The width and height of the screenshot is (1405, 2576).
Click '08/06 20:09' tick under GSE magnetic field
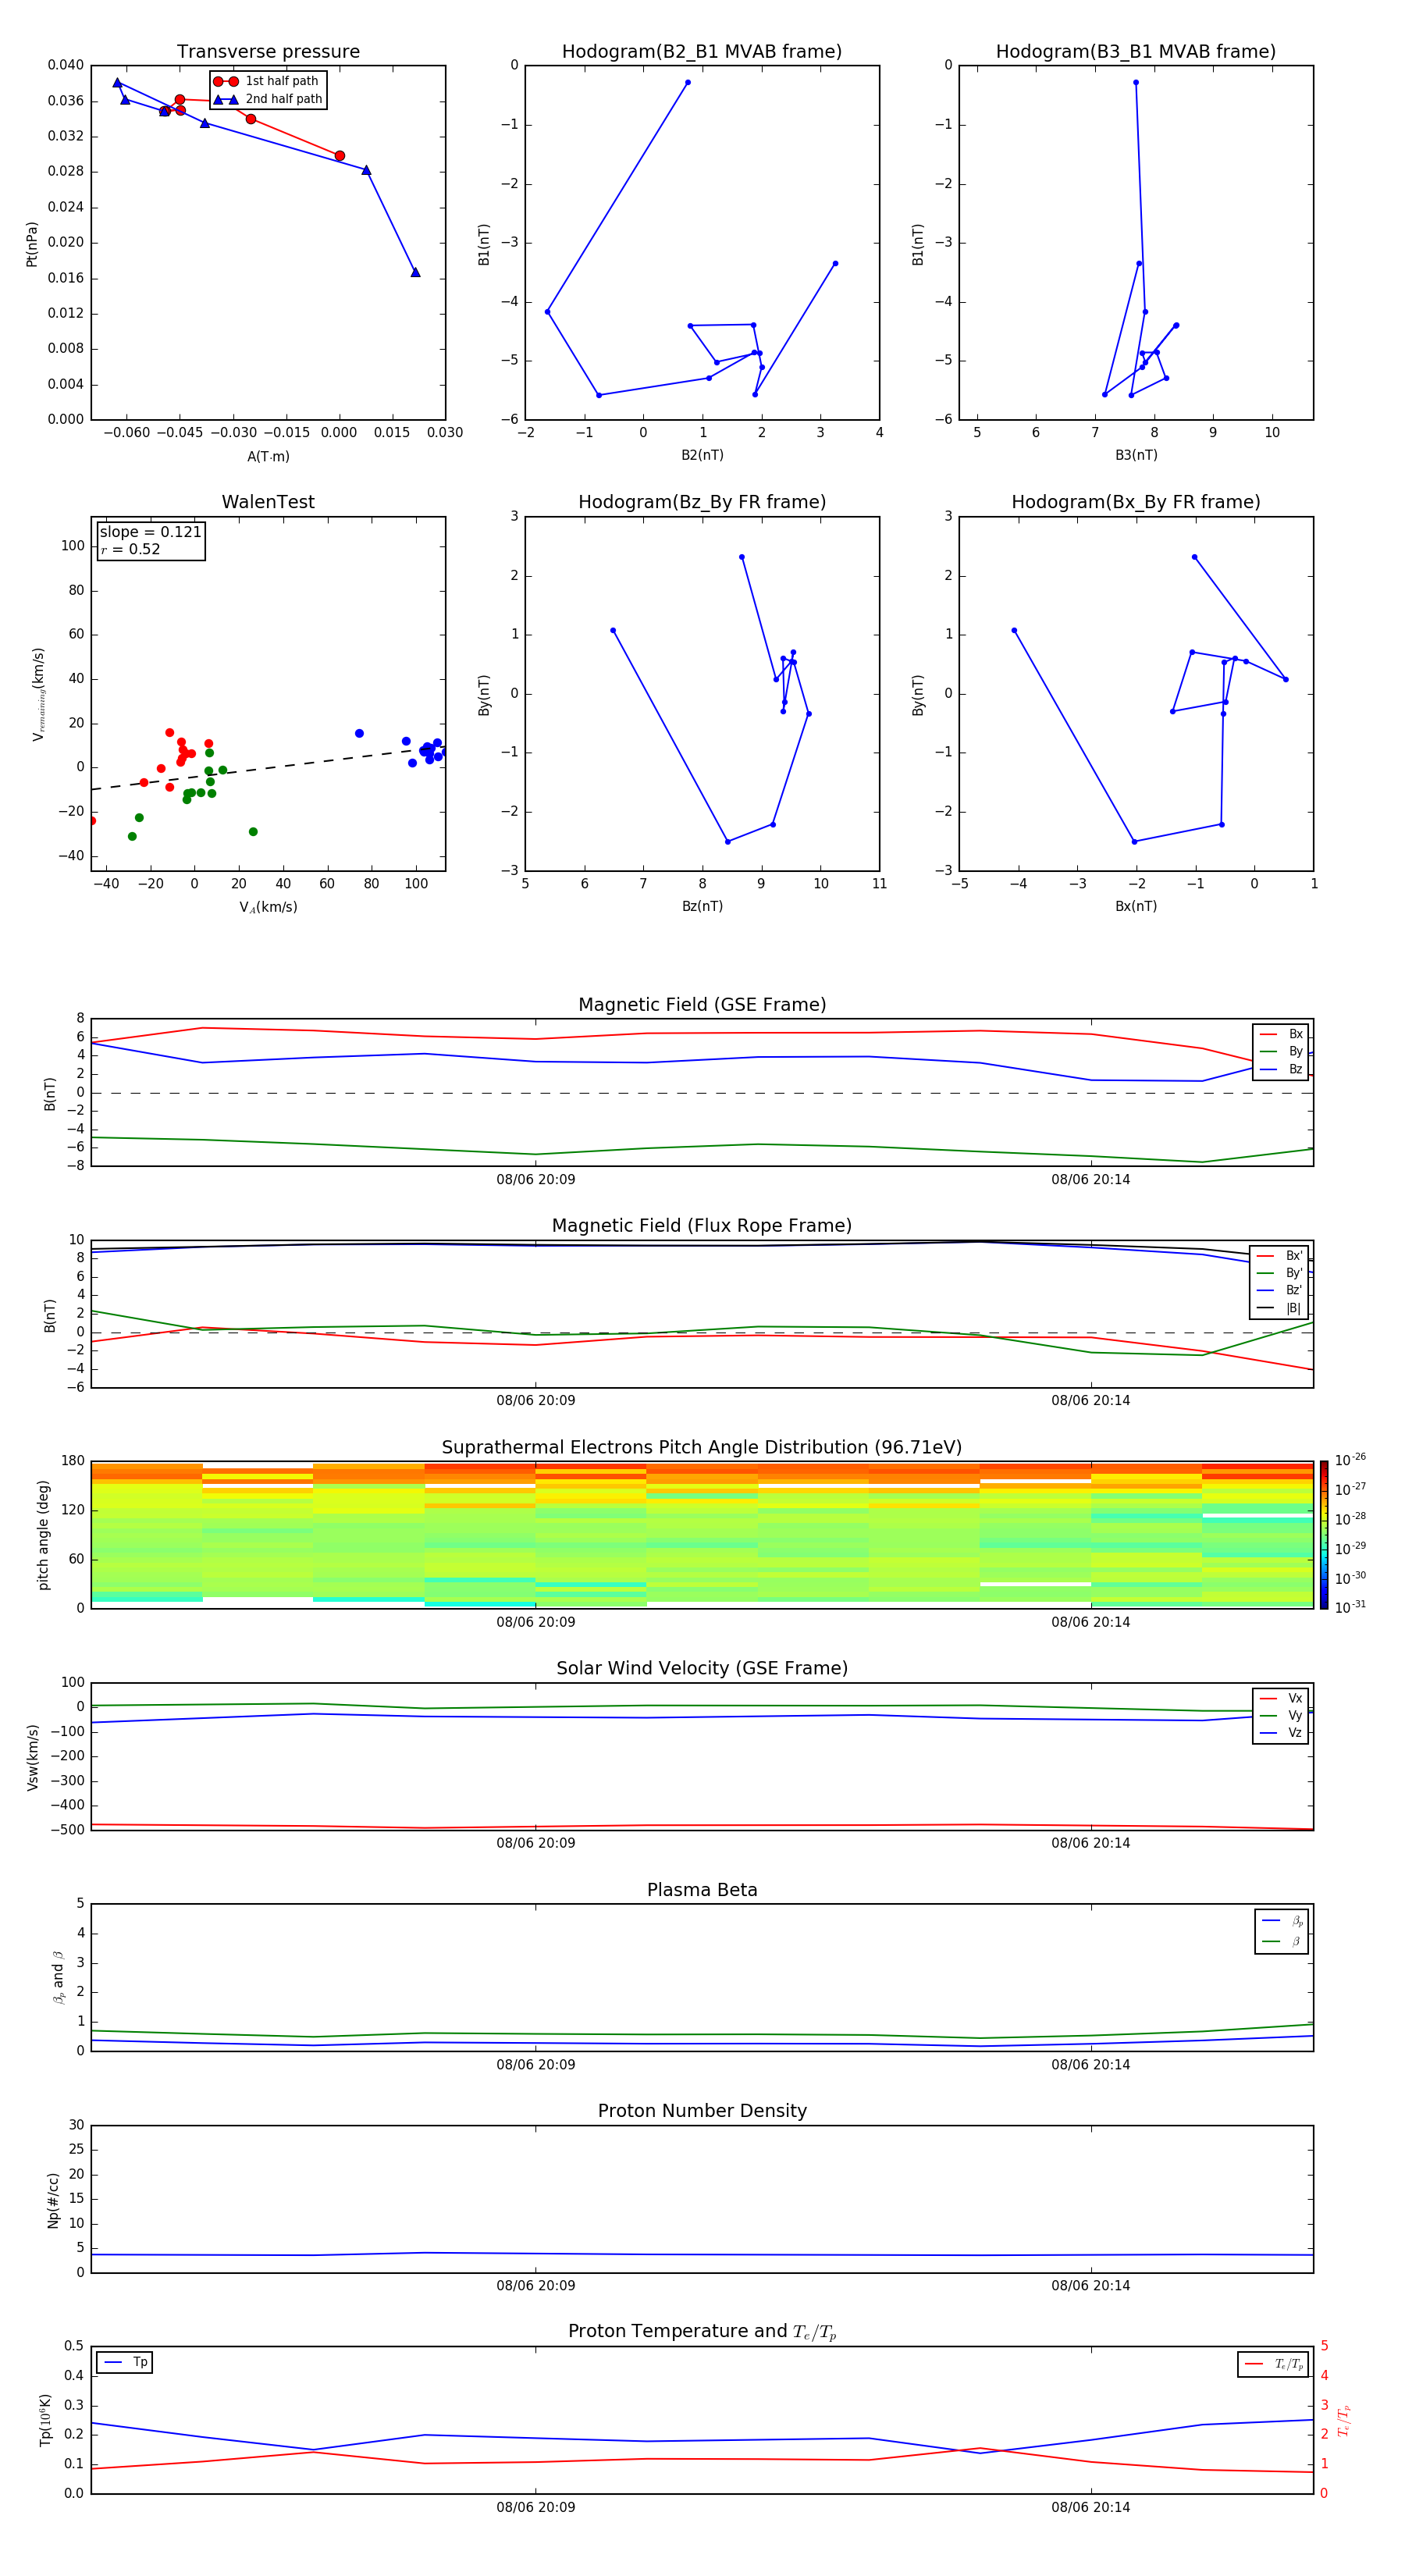point(536,1180)
